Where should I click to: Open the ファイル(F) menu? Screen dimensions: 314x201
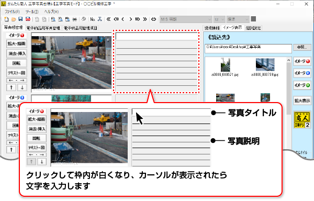point(12,12)
